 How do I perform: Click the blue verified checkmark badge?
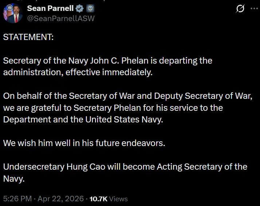tap(80, 8)
